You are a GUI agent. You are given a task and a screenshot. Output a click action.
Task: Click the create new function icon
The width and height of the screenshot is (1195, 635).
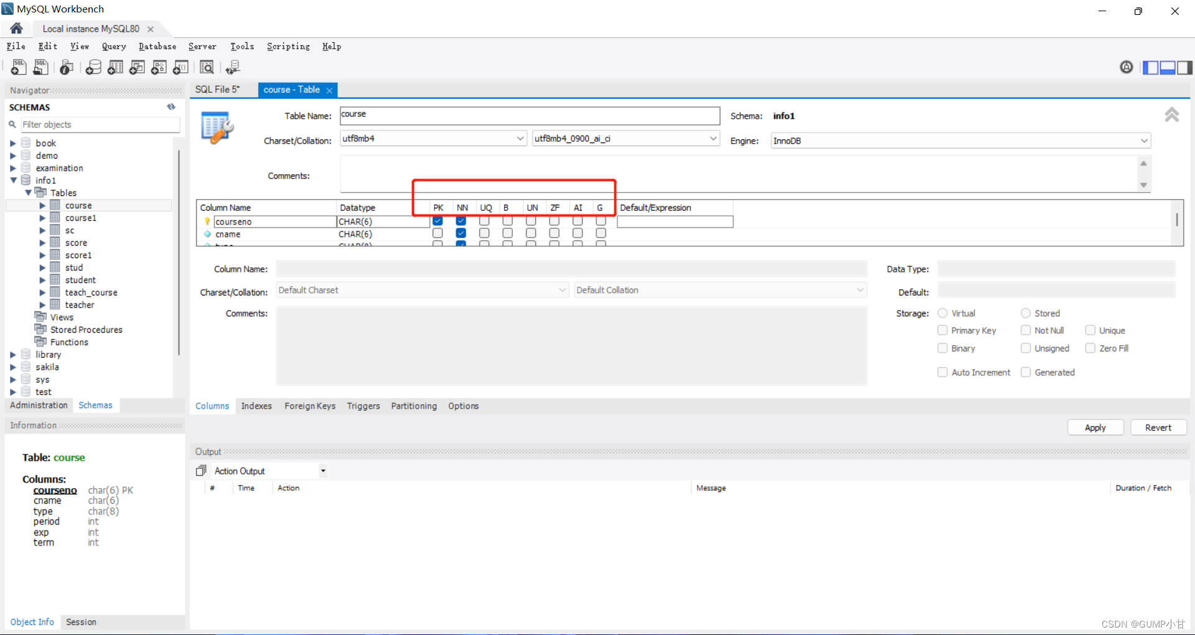pos(180,67)
